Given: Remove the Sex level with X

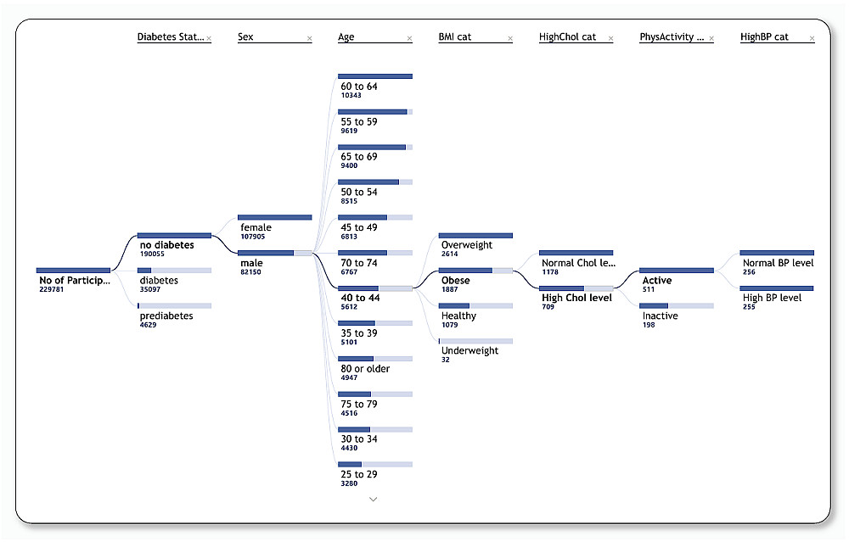Looking at the screenshot, I should click(x=309, y=39).
